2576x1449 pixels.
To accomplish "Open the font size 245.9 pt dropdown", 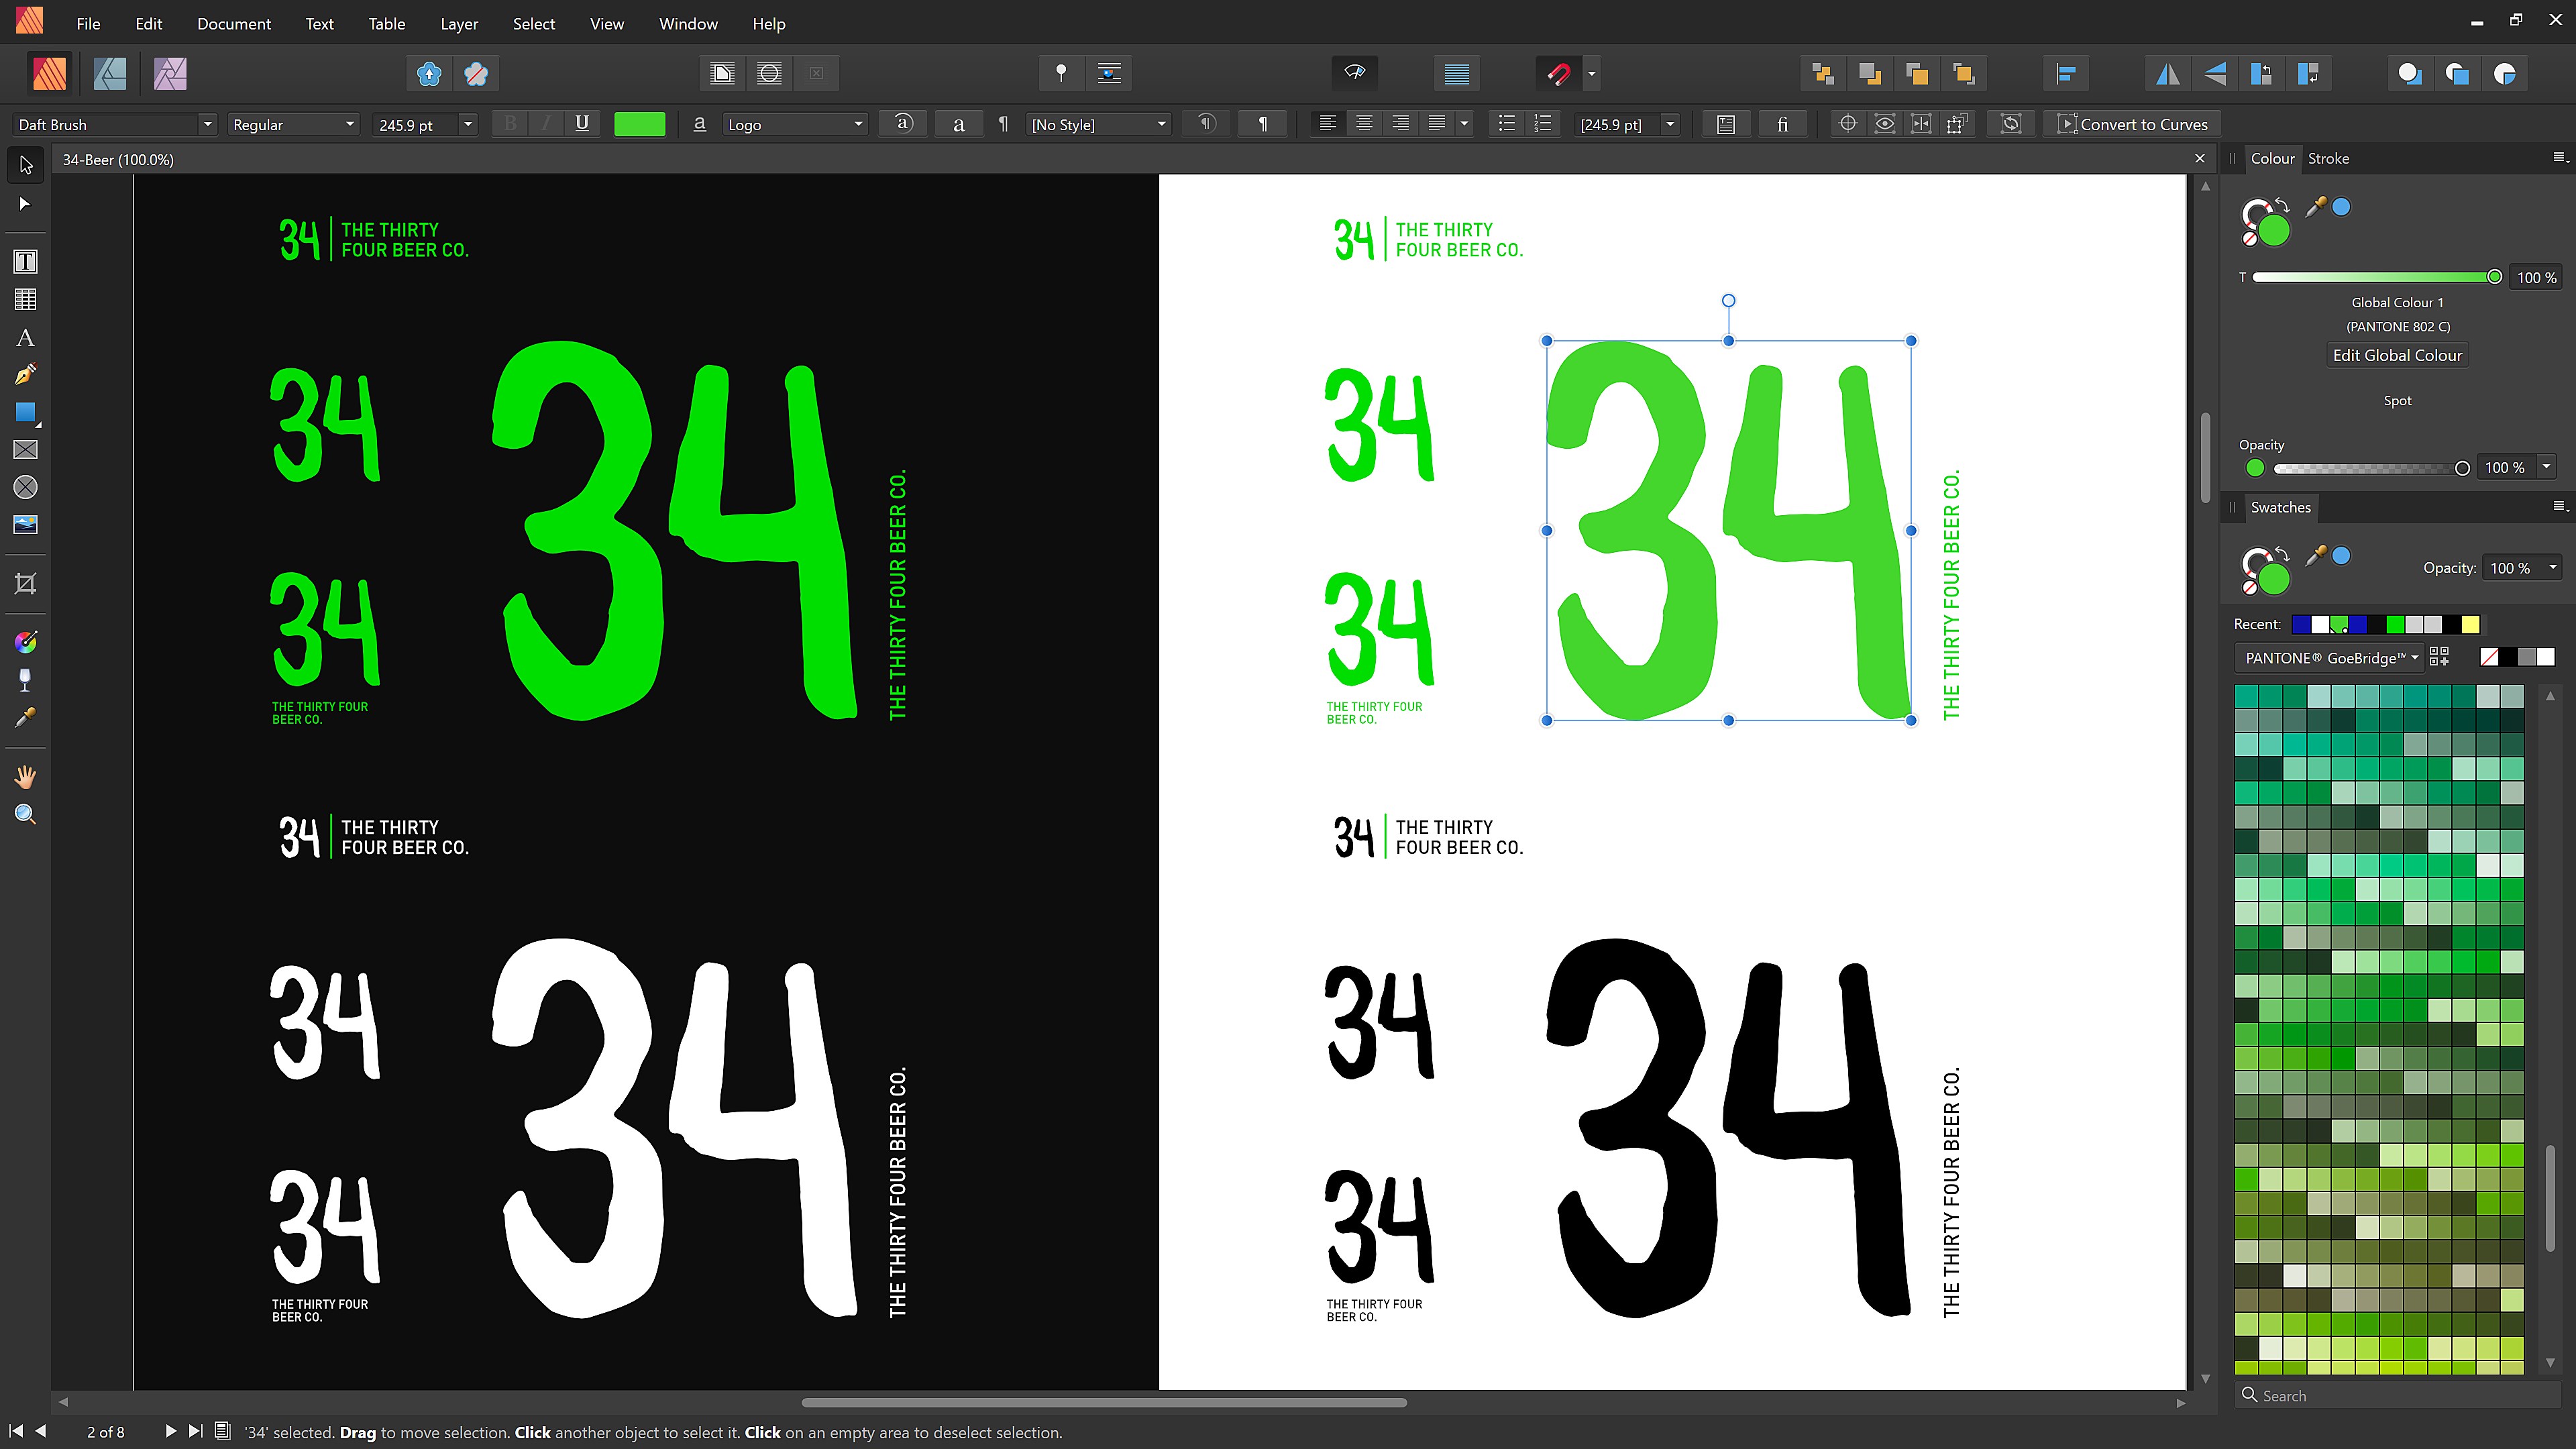I will point(467,124).
